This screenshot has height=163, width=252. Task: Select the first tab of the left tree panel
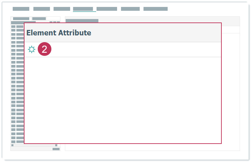pos(21,19)
